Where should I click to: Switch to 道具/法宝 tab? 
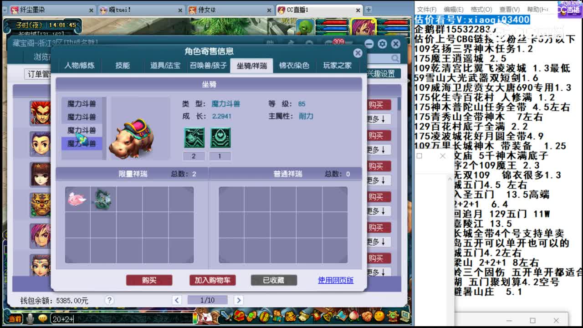[x=165, y=66]
